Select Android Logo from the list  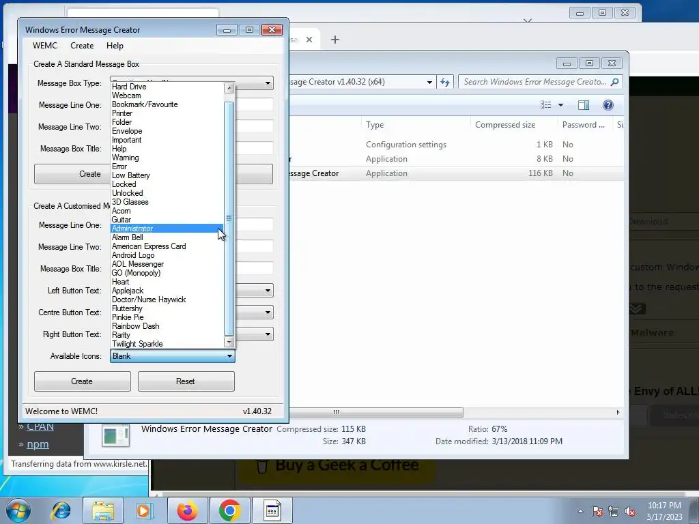(167, 255)
